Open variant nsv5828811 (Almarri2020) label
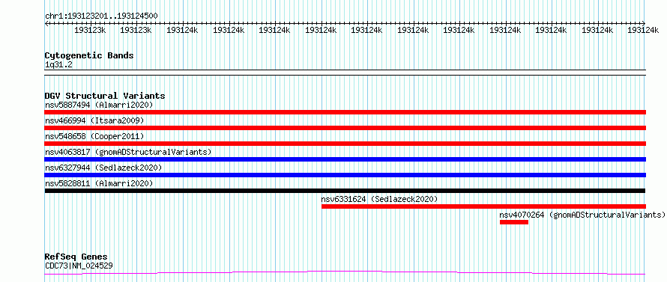 [x=99, y=183]
